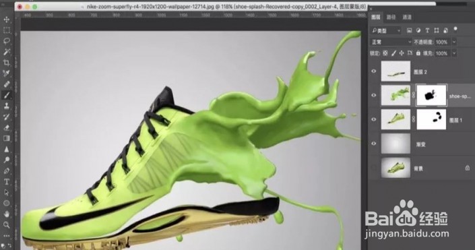Expand the 不透明度 opacity slider arrow

click(454, 42)
